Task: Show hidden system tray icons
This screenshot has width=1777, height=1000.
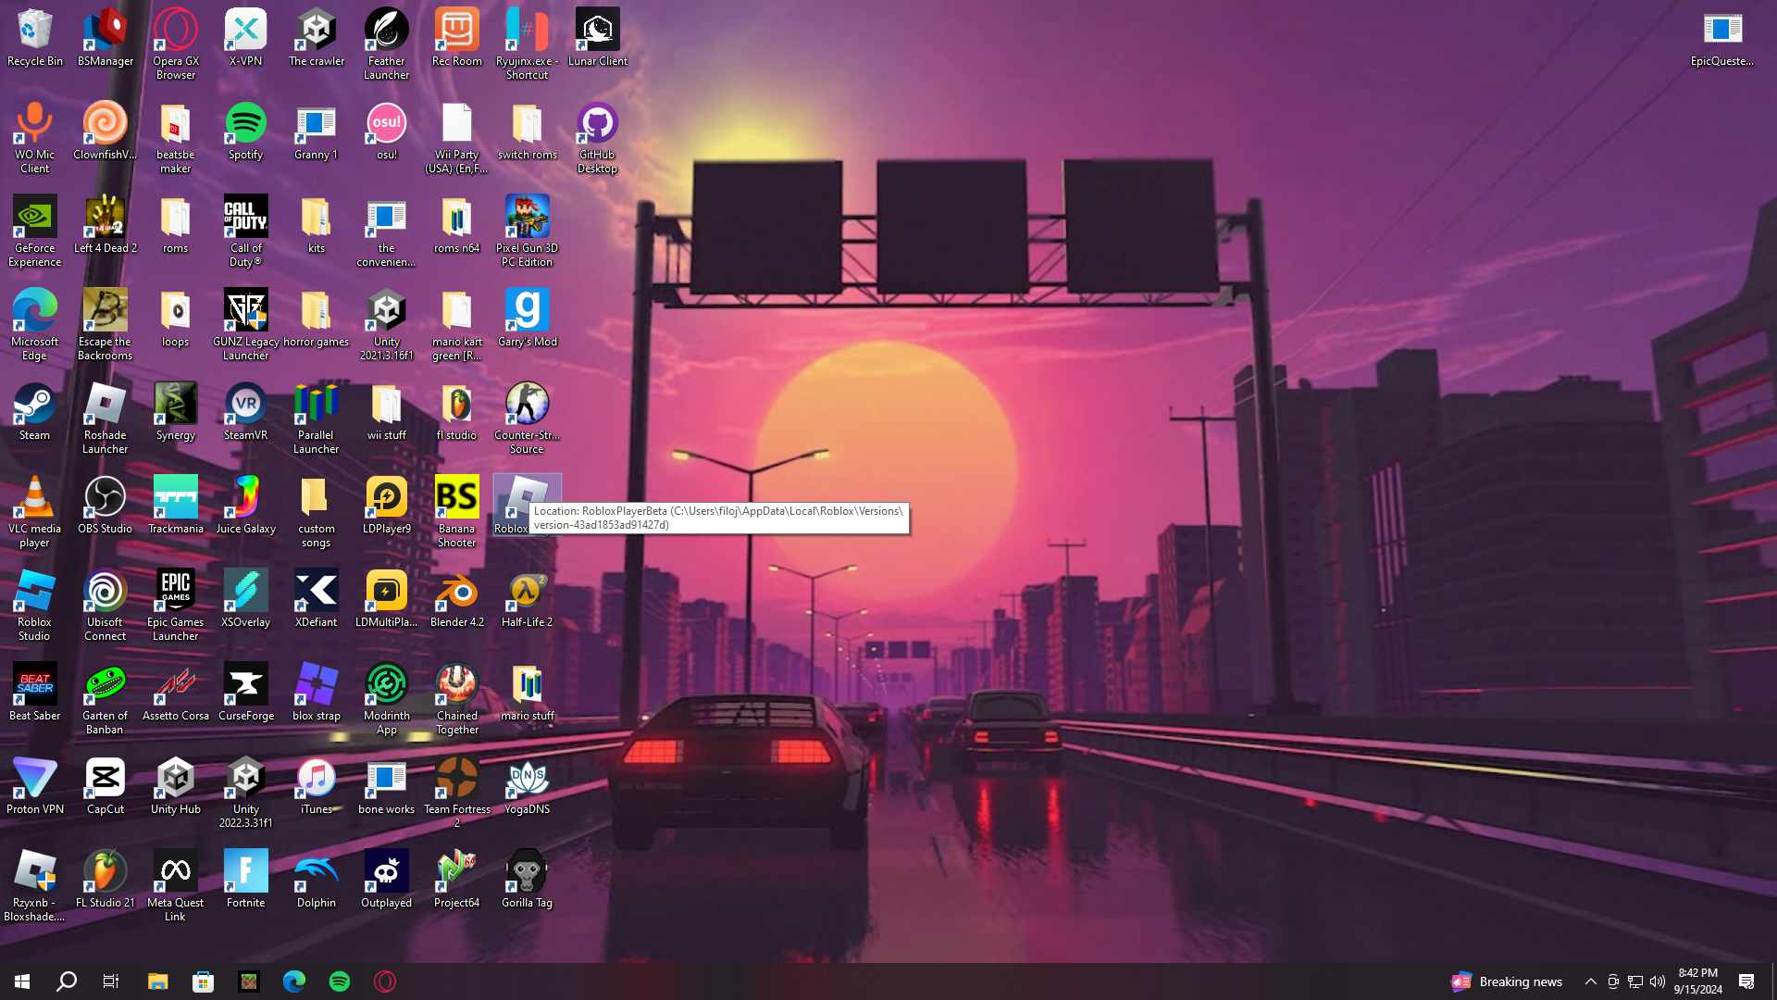Action: [1590, 981]
